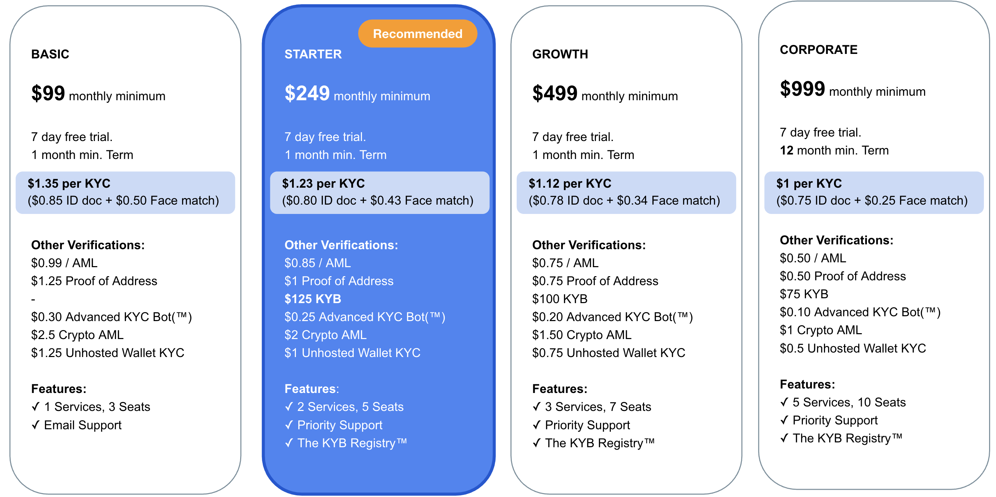
Task: Select the STARTER plan heading
Action: tap(313, 54)
